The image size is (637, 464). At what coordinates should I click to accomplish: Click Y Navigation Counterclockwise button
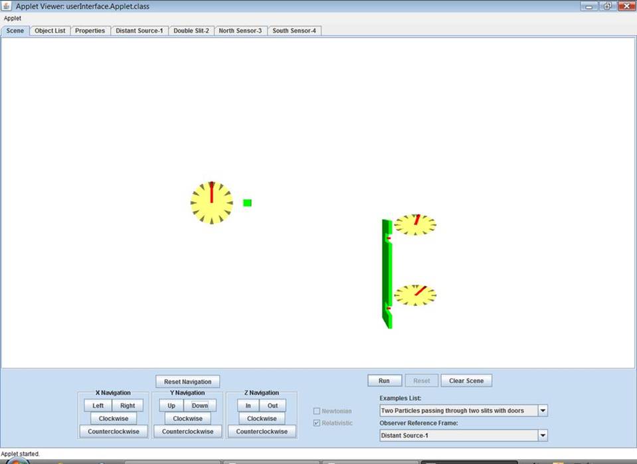187,431
